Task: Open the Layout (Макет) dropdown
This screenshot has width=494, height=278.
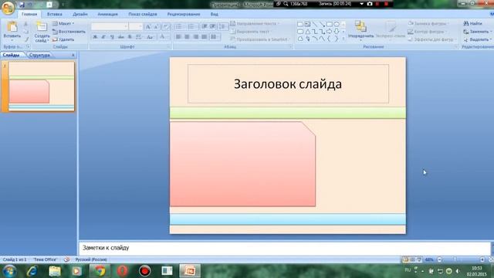Action: 63,23
